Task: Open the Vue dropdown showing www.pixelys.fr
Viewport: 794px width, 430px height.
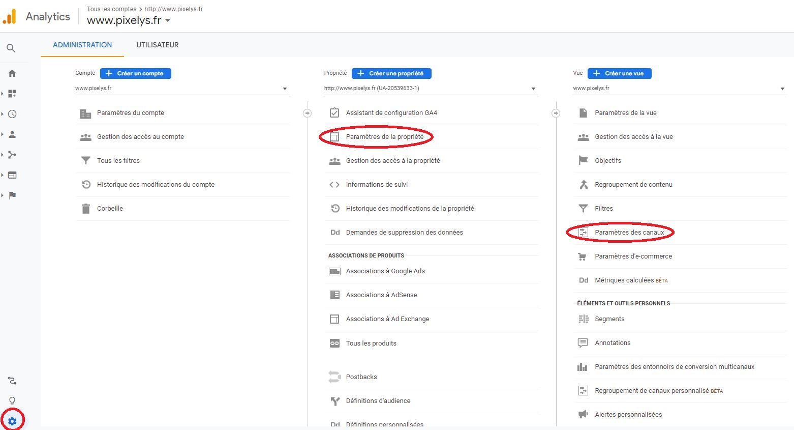Action: (x=680, y=89)
